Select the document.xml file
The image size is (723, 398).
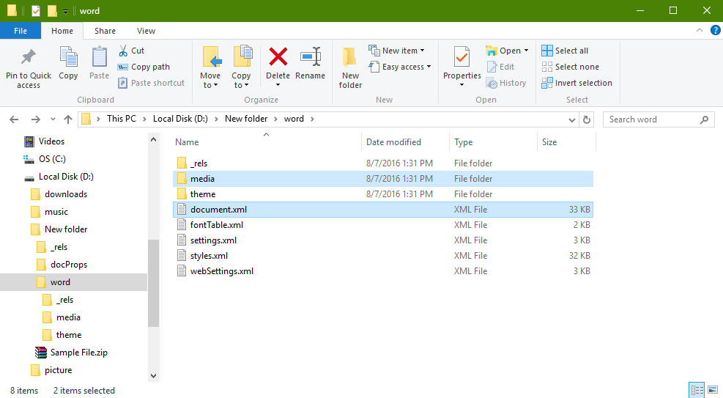pyautogui.click(x=382, y=210)
